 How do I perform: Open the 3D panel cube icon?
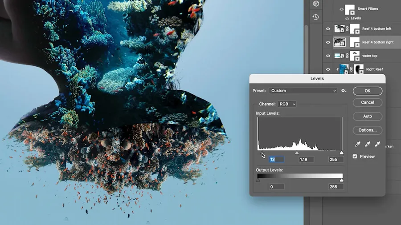pyautogui.click(x=316, y=4)
